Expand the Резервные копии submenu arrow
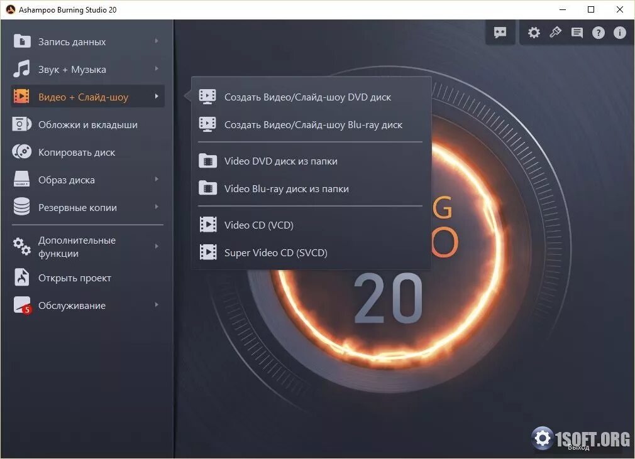 click(157, 207)
